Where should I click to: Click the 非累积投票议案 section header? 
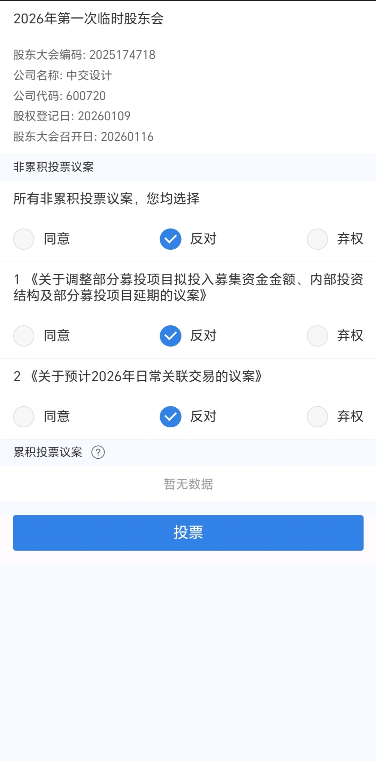point(54,167)
